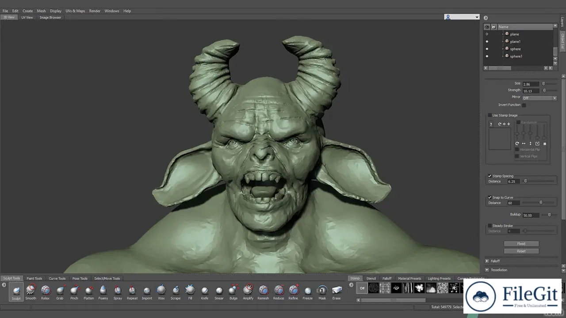566x318 pixels.
Task: Click the Reset button
Action: [521, 251]
